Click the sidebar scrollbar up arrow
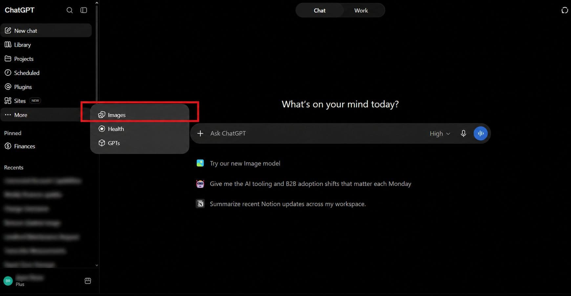This screenshot has height=296, width=571. [96, 3]
